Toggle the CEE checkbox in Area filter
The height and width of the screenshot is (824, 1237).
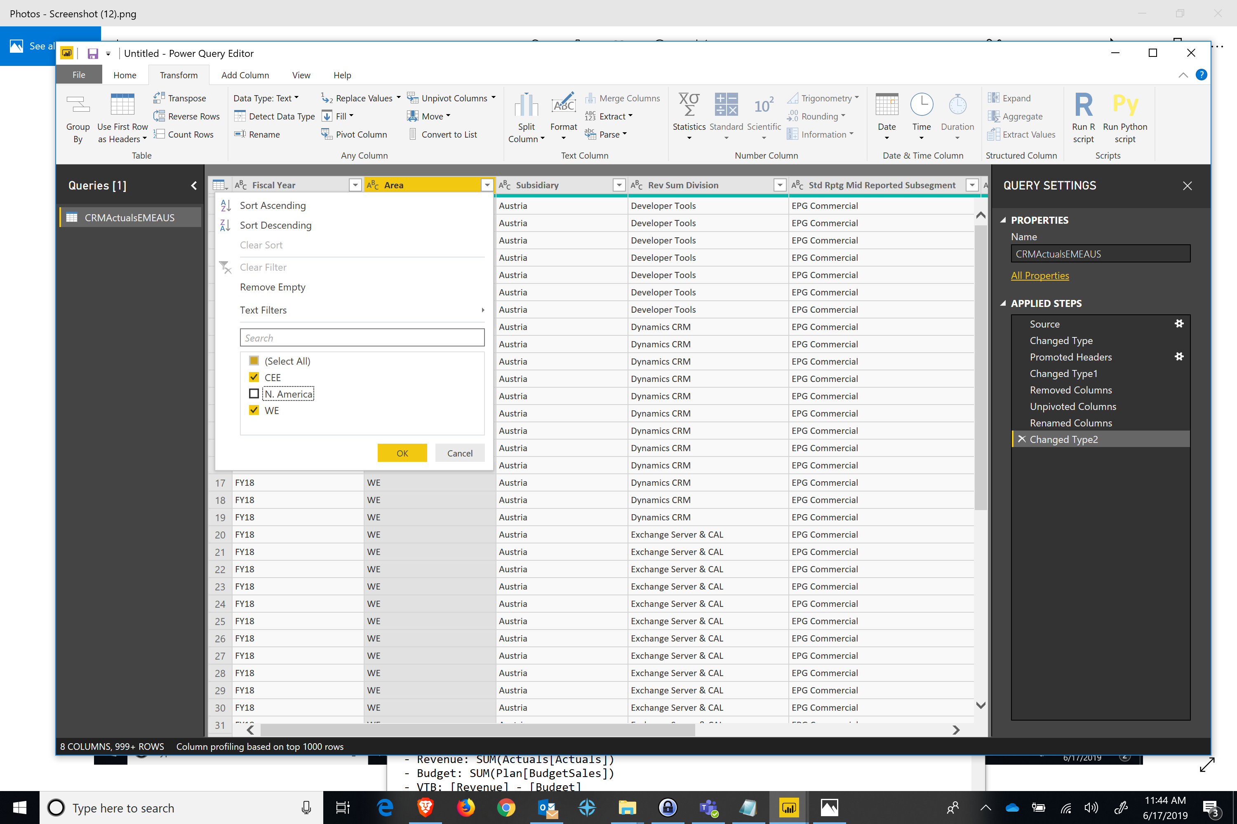pos(253,377)
